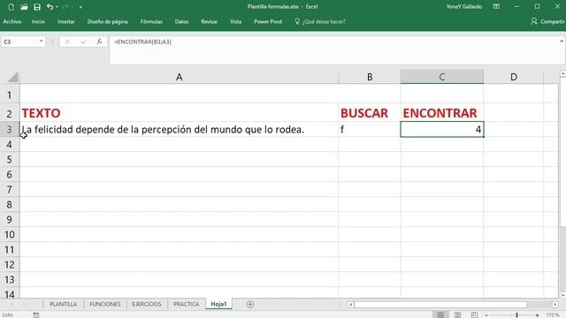Click the Compartir button
This screenshot has height=318, width=566.
pyautogui.click(x=547, y=21)
